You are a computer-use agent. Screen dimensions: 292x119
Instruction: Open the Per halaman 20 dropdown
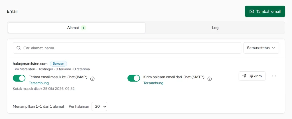coord(99,107)
